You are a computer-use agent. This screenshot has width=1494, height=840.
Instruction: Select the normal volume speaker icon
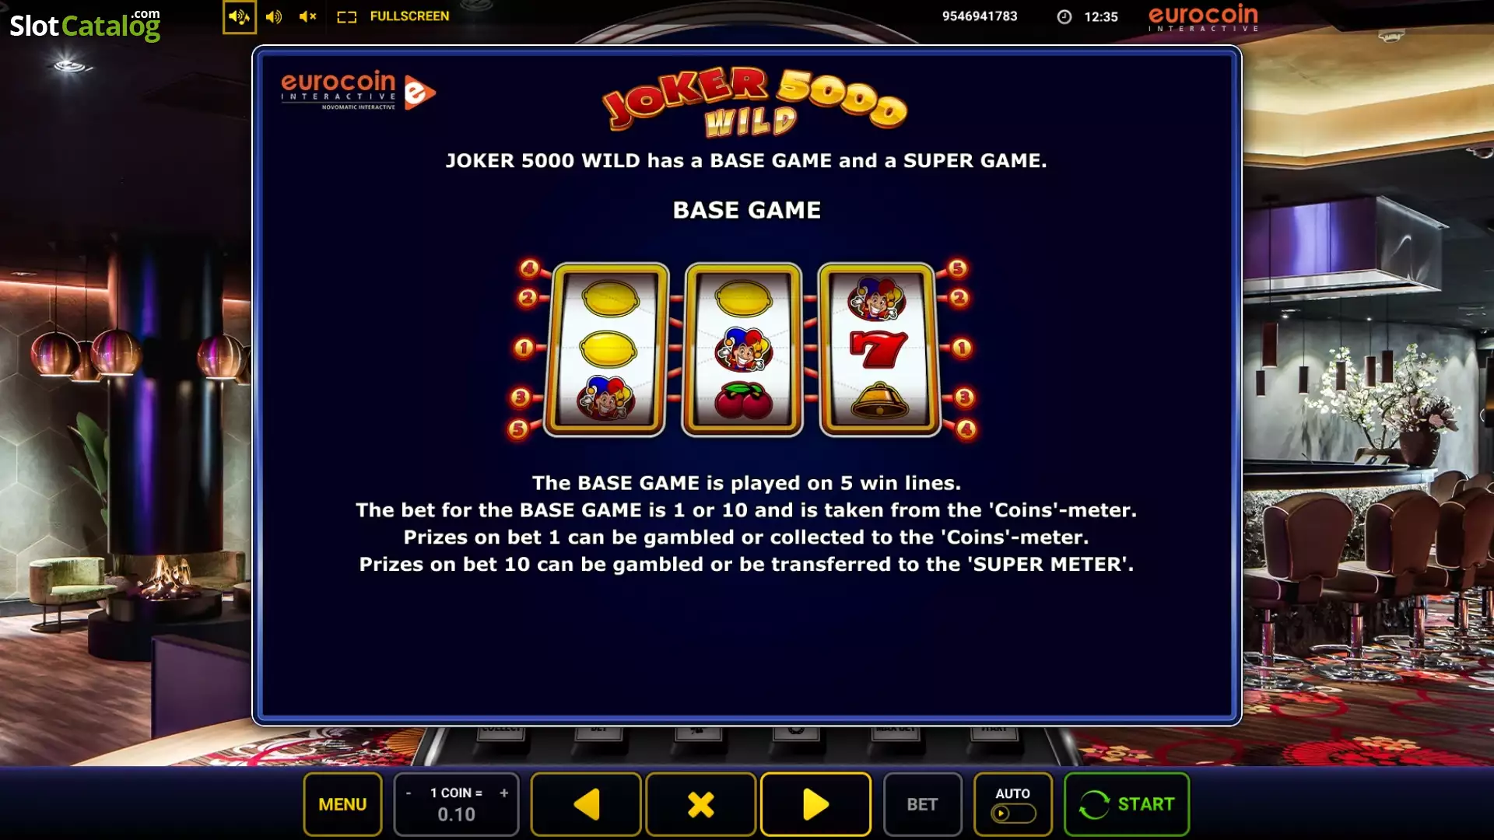pyautogui.click(x=273, y=16)
